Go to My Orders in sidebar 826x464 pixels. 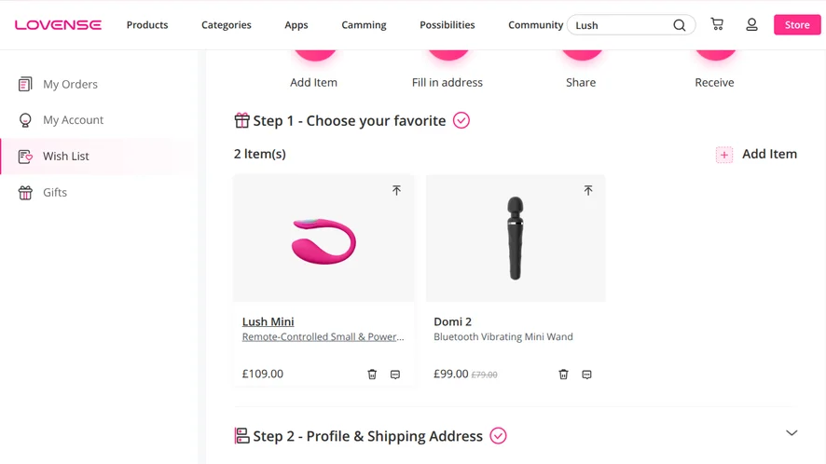pos(70,85)
